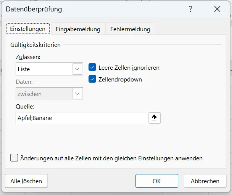Switch to the Eingabemeldung tab
The height and width of the screenshot is (195, 232).
tap(78, 29)
